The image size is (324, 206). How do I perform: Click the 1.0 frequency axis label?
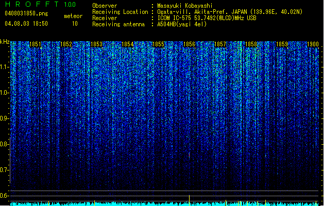(5, 93)
